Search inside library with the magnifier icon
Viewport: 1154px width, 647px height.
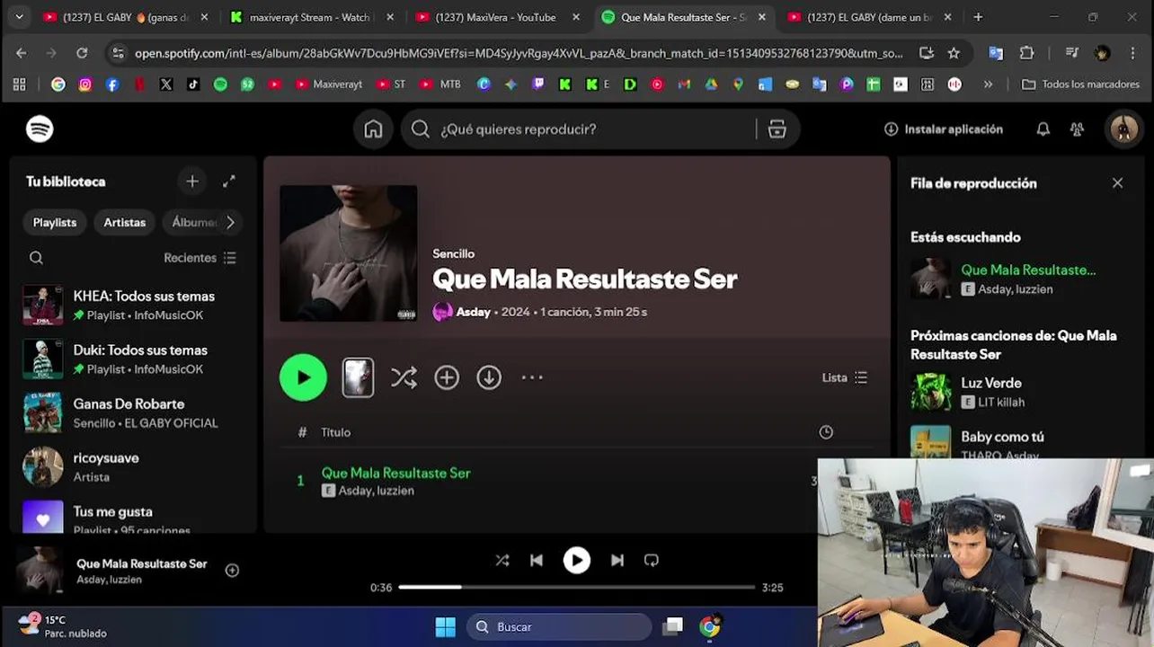36,258
